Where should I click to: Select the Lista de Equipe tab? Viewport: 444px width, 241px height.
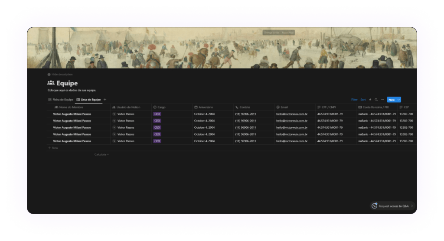point(88,100)
